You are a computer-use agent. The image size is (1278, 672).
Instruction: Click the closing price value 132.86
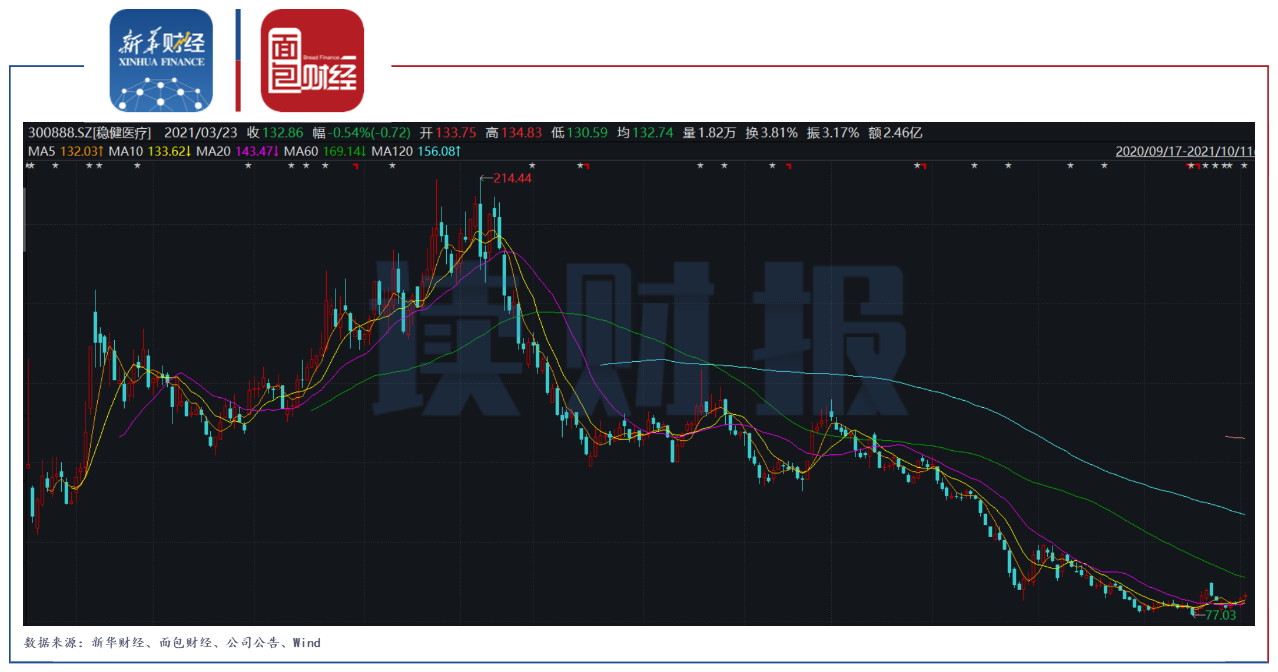[283, 133]
